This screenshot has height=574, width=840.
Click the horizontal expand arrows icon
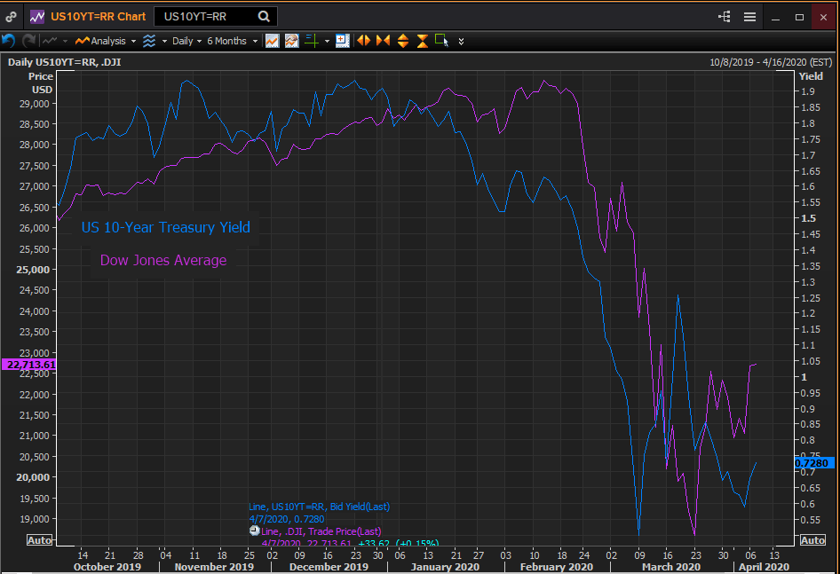tap(364, 40)
